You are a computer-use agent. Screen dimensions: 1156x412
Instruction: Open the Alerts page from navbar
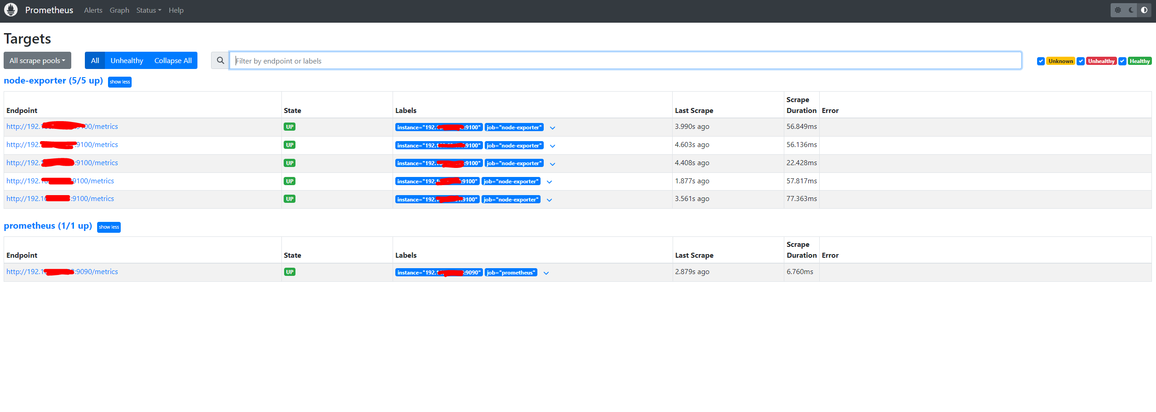(x=93, y=10)
